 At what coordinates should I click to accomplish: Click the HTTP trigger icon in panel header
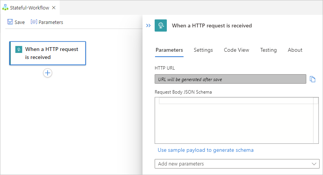coord(161,25)
